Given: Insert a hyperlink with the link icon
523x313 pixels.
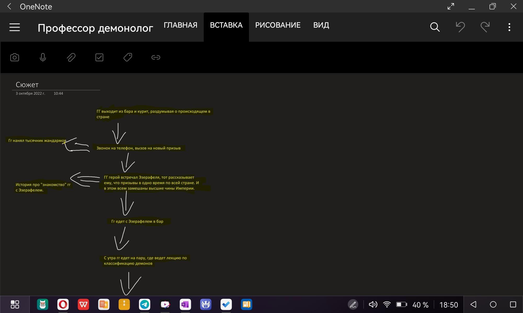Looking at the screenshot, I should [156, 57].
